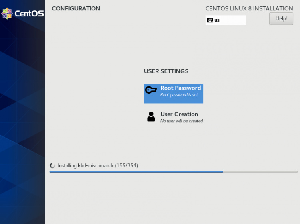Click the CONFIGURATION page heading
Screen dimensions: 300x224
click(x=76, y=8)
